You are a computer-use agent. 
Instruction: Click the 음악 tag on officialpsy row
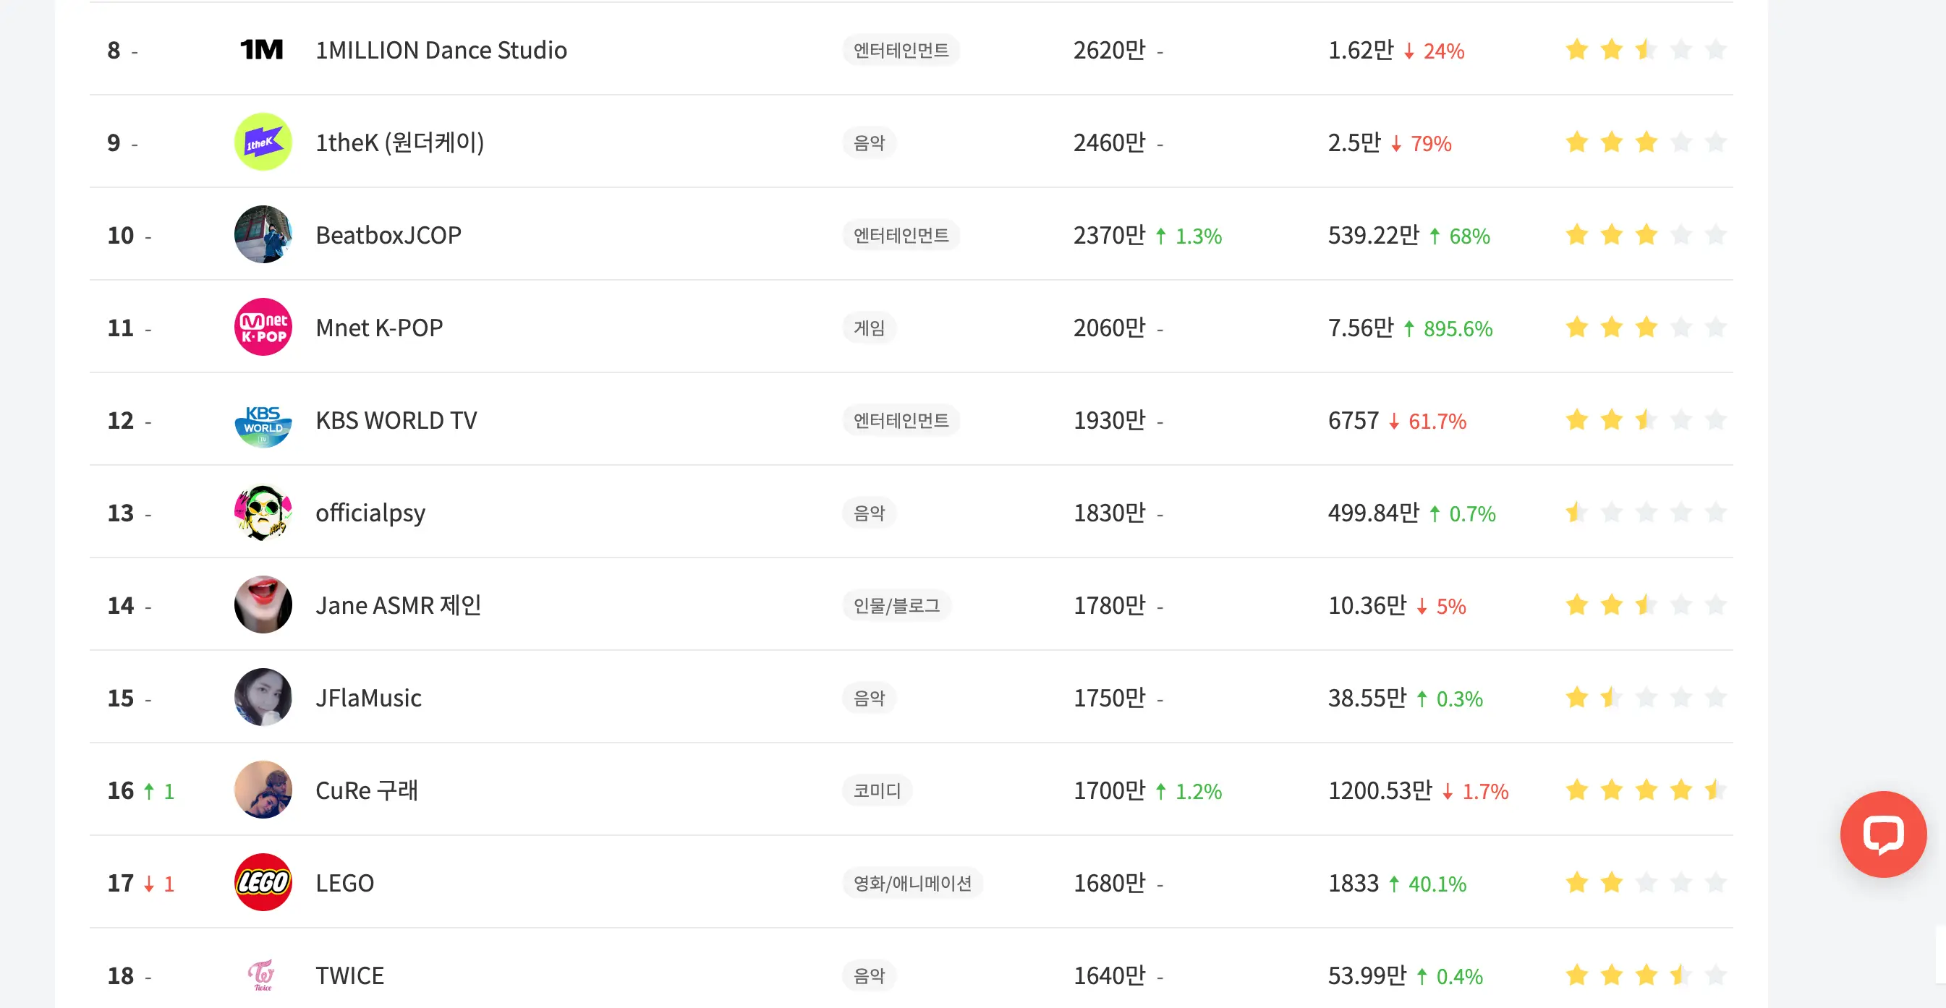870,513
